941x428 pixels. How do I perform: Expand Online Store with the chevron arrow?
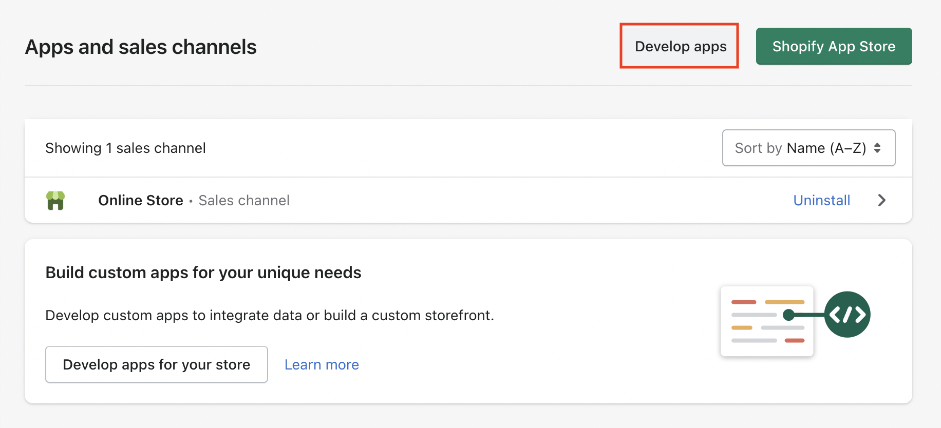881,200
